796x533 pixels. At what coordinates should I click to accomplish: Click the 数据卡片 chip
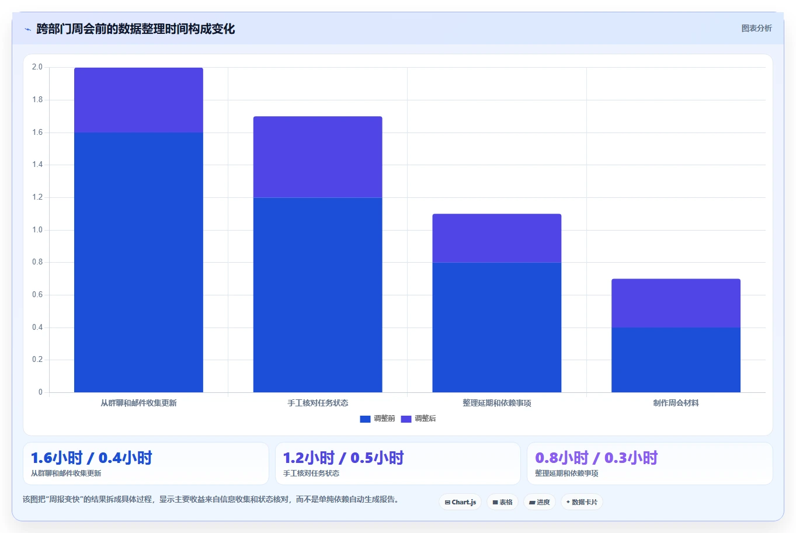coord(582,502)
